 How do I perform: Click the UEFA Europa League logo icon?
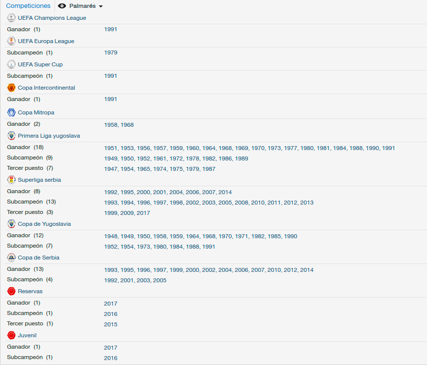point(11,41)
